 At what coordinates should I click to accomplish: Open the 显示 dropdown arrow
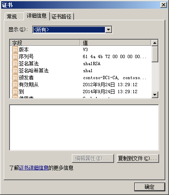pyautogui.click(x=108, y=30)
